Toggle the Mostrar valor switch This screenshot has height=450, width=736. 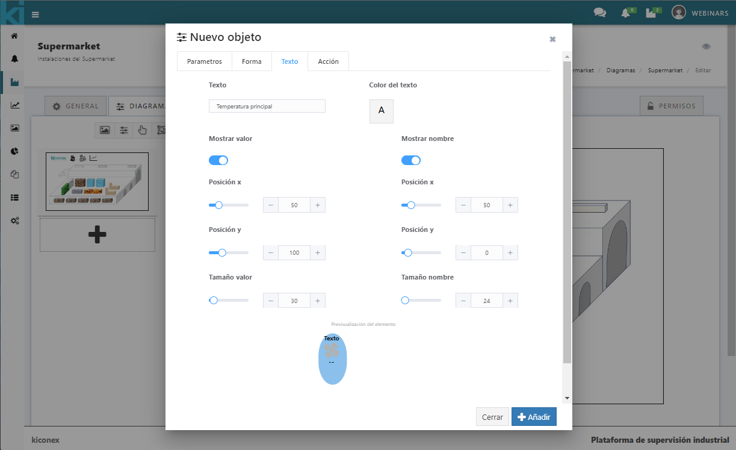(x=218, y=160)
